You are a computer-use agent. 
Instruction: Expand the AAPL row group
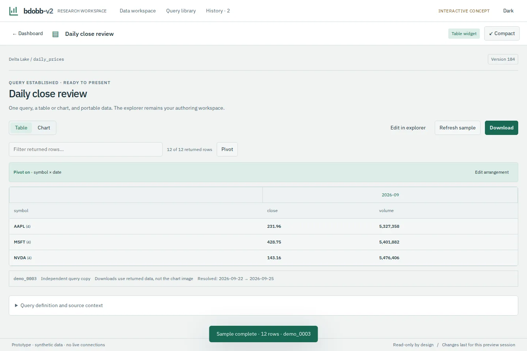22,226
